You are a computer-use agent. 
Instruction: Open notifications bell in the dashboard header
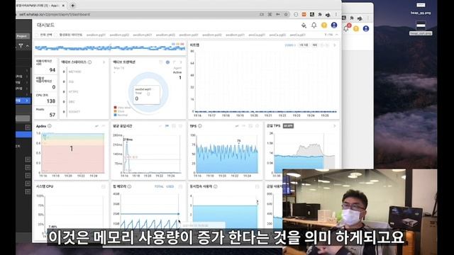pos(314,25)
